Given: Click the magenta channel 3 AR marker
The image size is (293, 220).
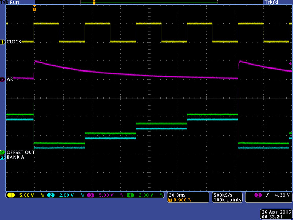Looking at the screenshot, I should tap(3, 79).
